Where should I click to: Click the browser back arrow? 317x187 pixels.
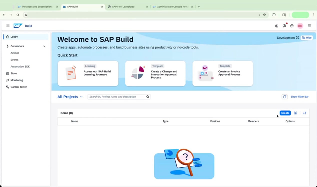4,15
